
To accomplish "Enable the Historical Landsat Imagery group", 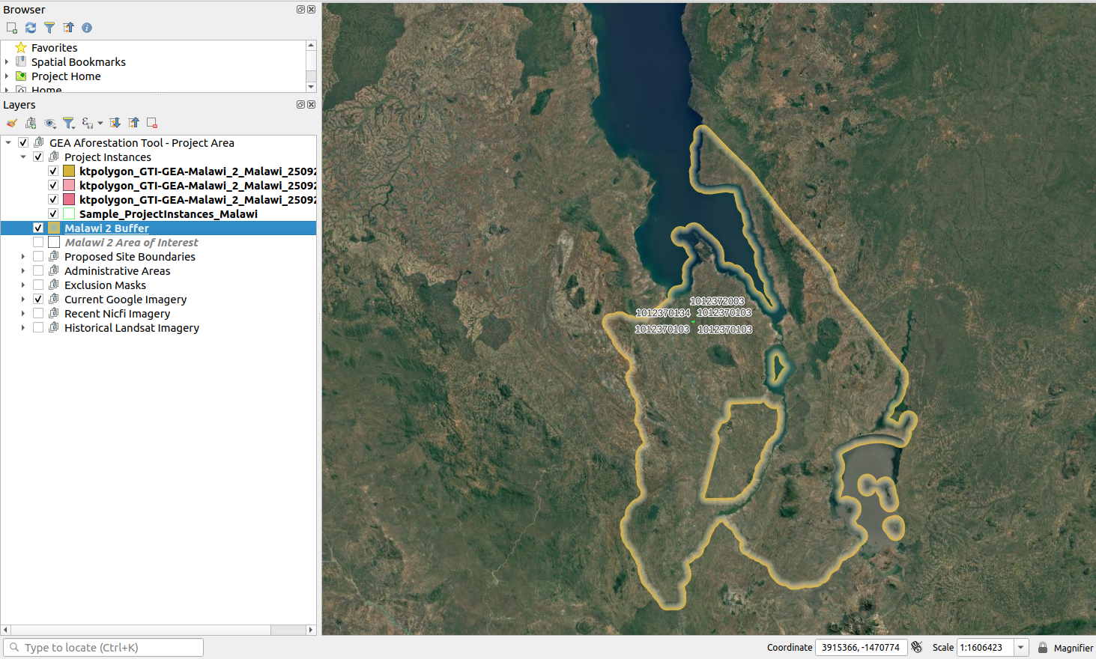I will (38, 328).
